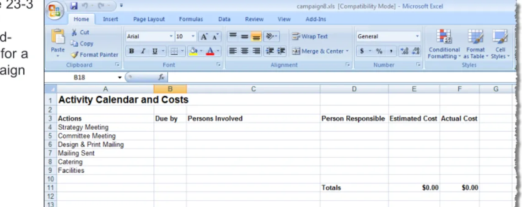The image size is (522, 207).
Task: Open Cell Styles
Action: click(x=500, y=44)
